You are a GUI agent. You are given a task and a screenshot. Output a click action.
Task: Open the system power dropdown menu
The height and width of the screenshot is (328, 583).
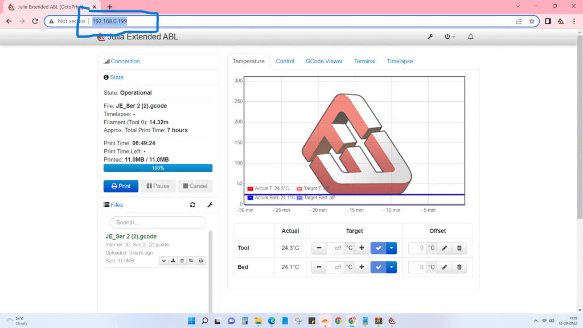[450, 37]
